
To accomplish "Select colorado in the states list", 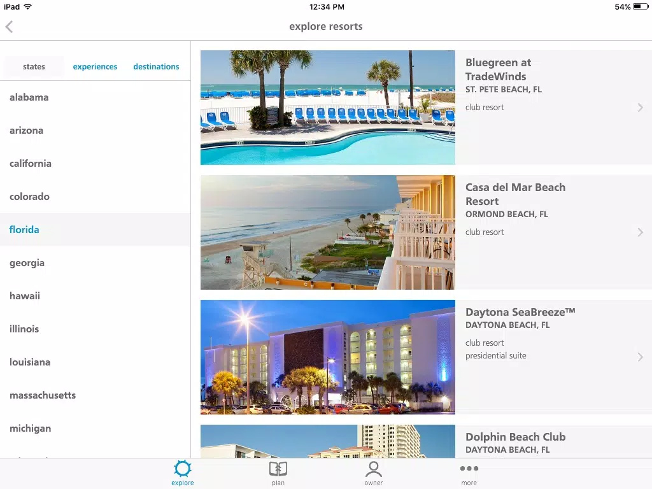I will [x=96, y=196].
